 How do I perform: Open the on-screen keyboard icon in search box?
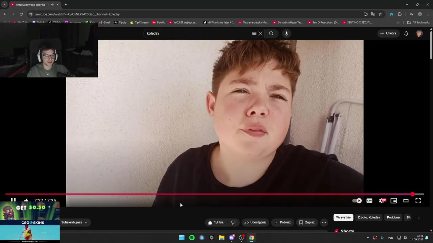(x=254, y=33)
